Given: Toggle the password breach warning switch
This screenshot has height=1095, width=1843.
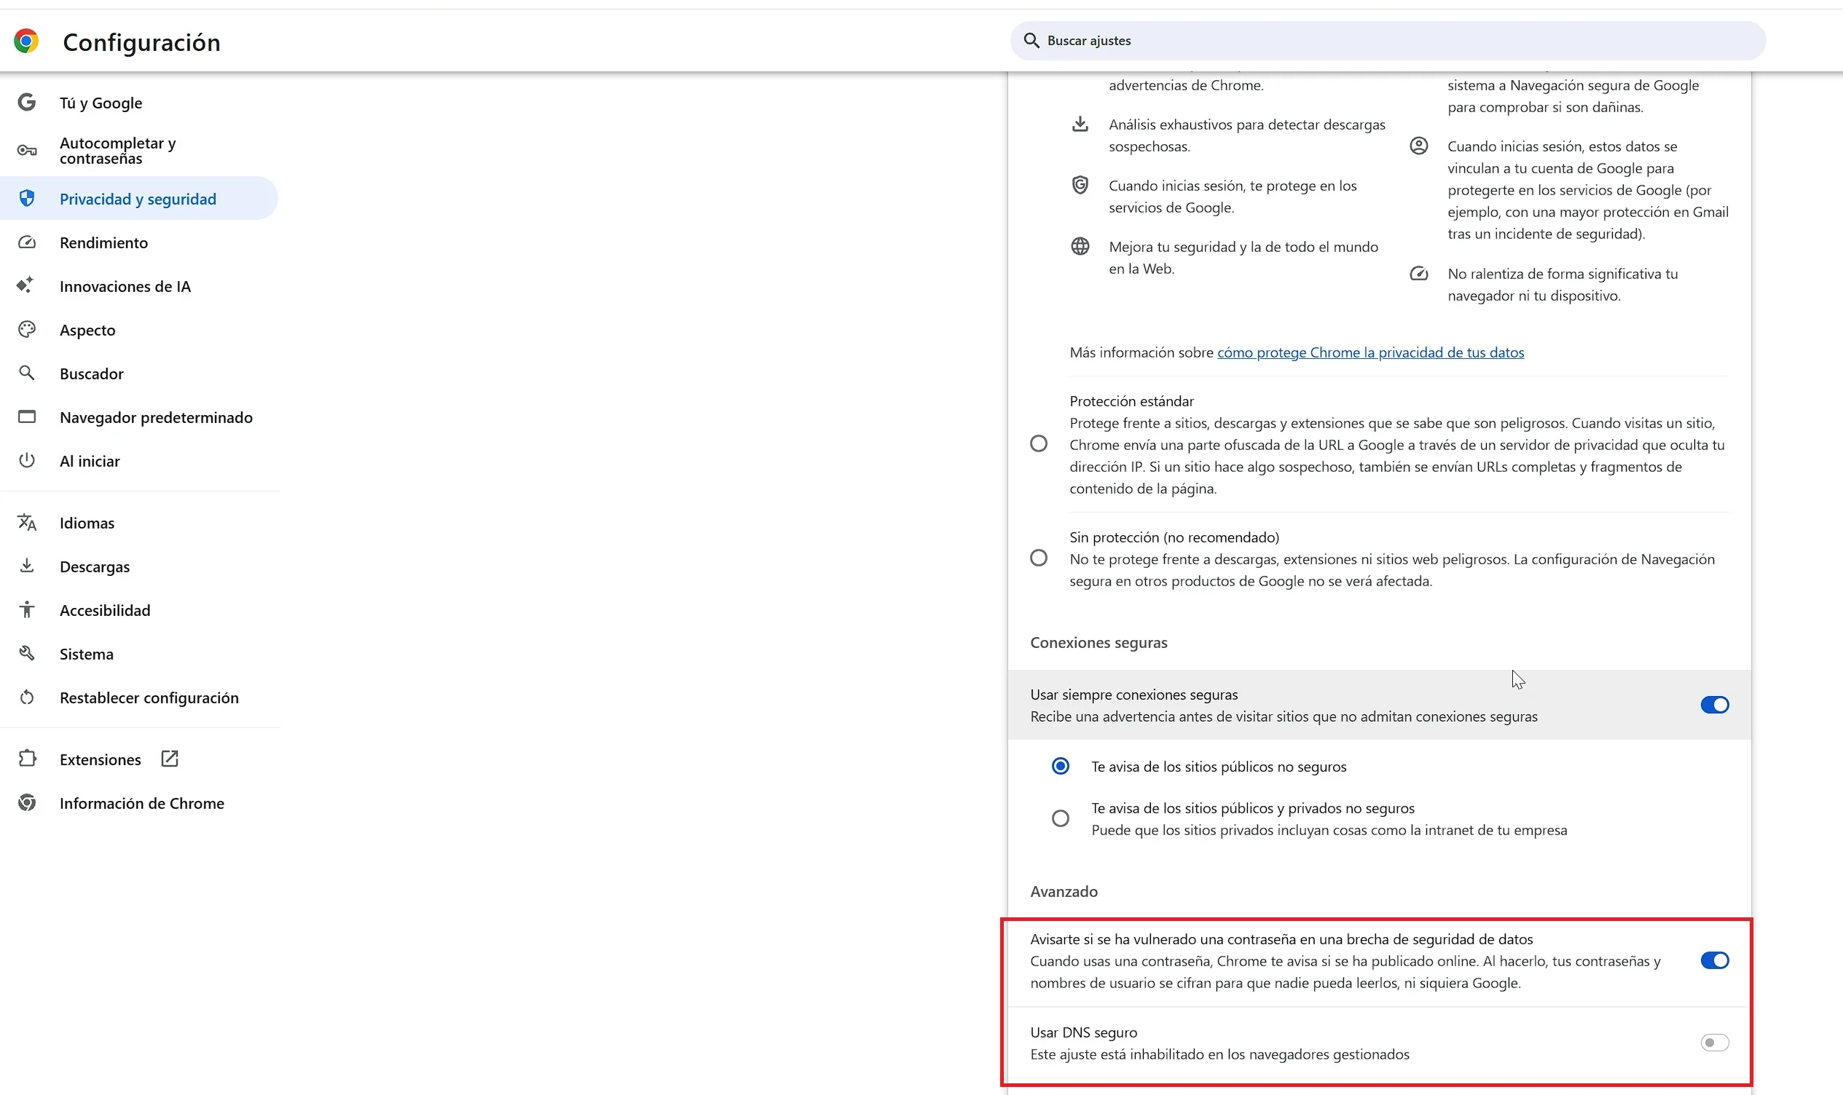Looking at the screenshot, I should tap(1714, 960).
